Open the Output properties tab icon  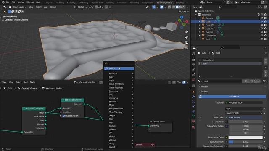[x=193, y=65]
